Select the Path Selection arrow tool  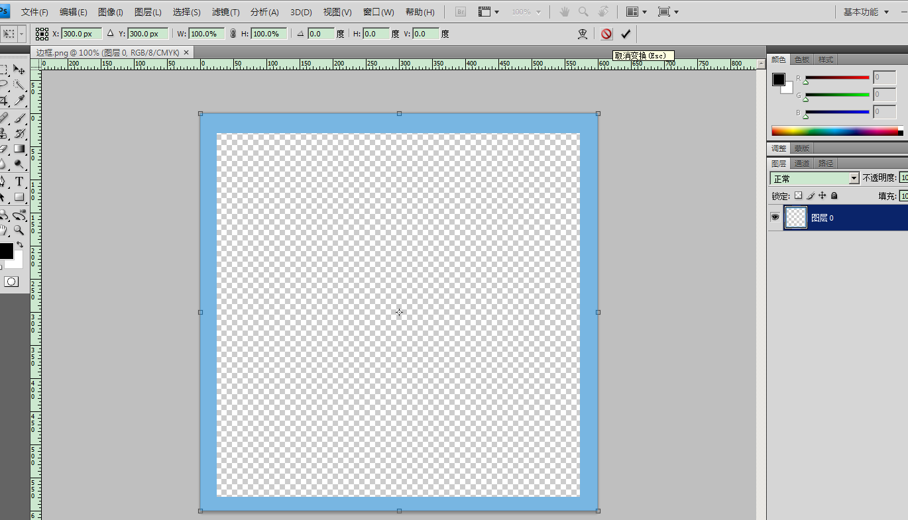(3, 197)
